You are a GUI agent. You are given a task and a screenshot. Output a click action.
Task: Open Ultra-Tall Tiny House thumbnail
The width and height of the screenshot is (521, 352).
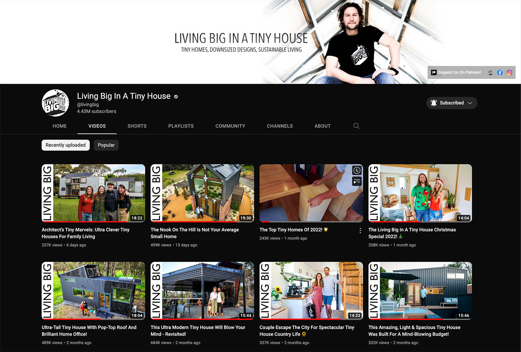[x=93, y=290]
